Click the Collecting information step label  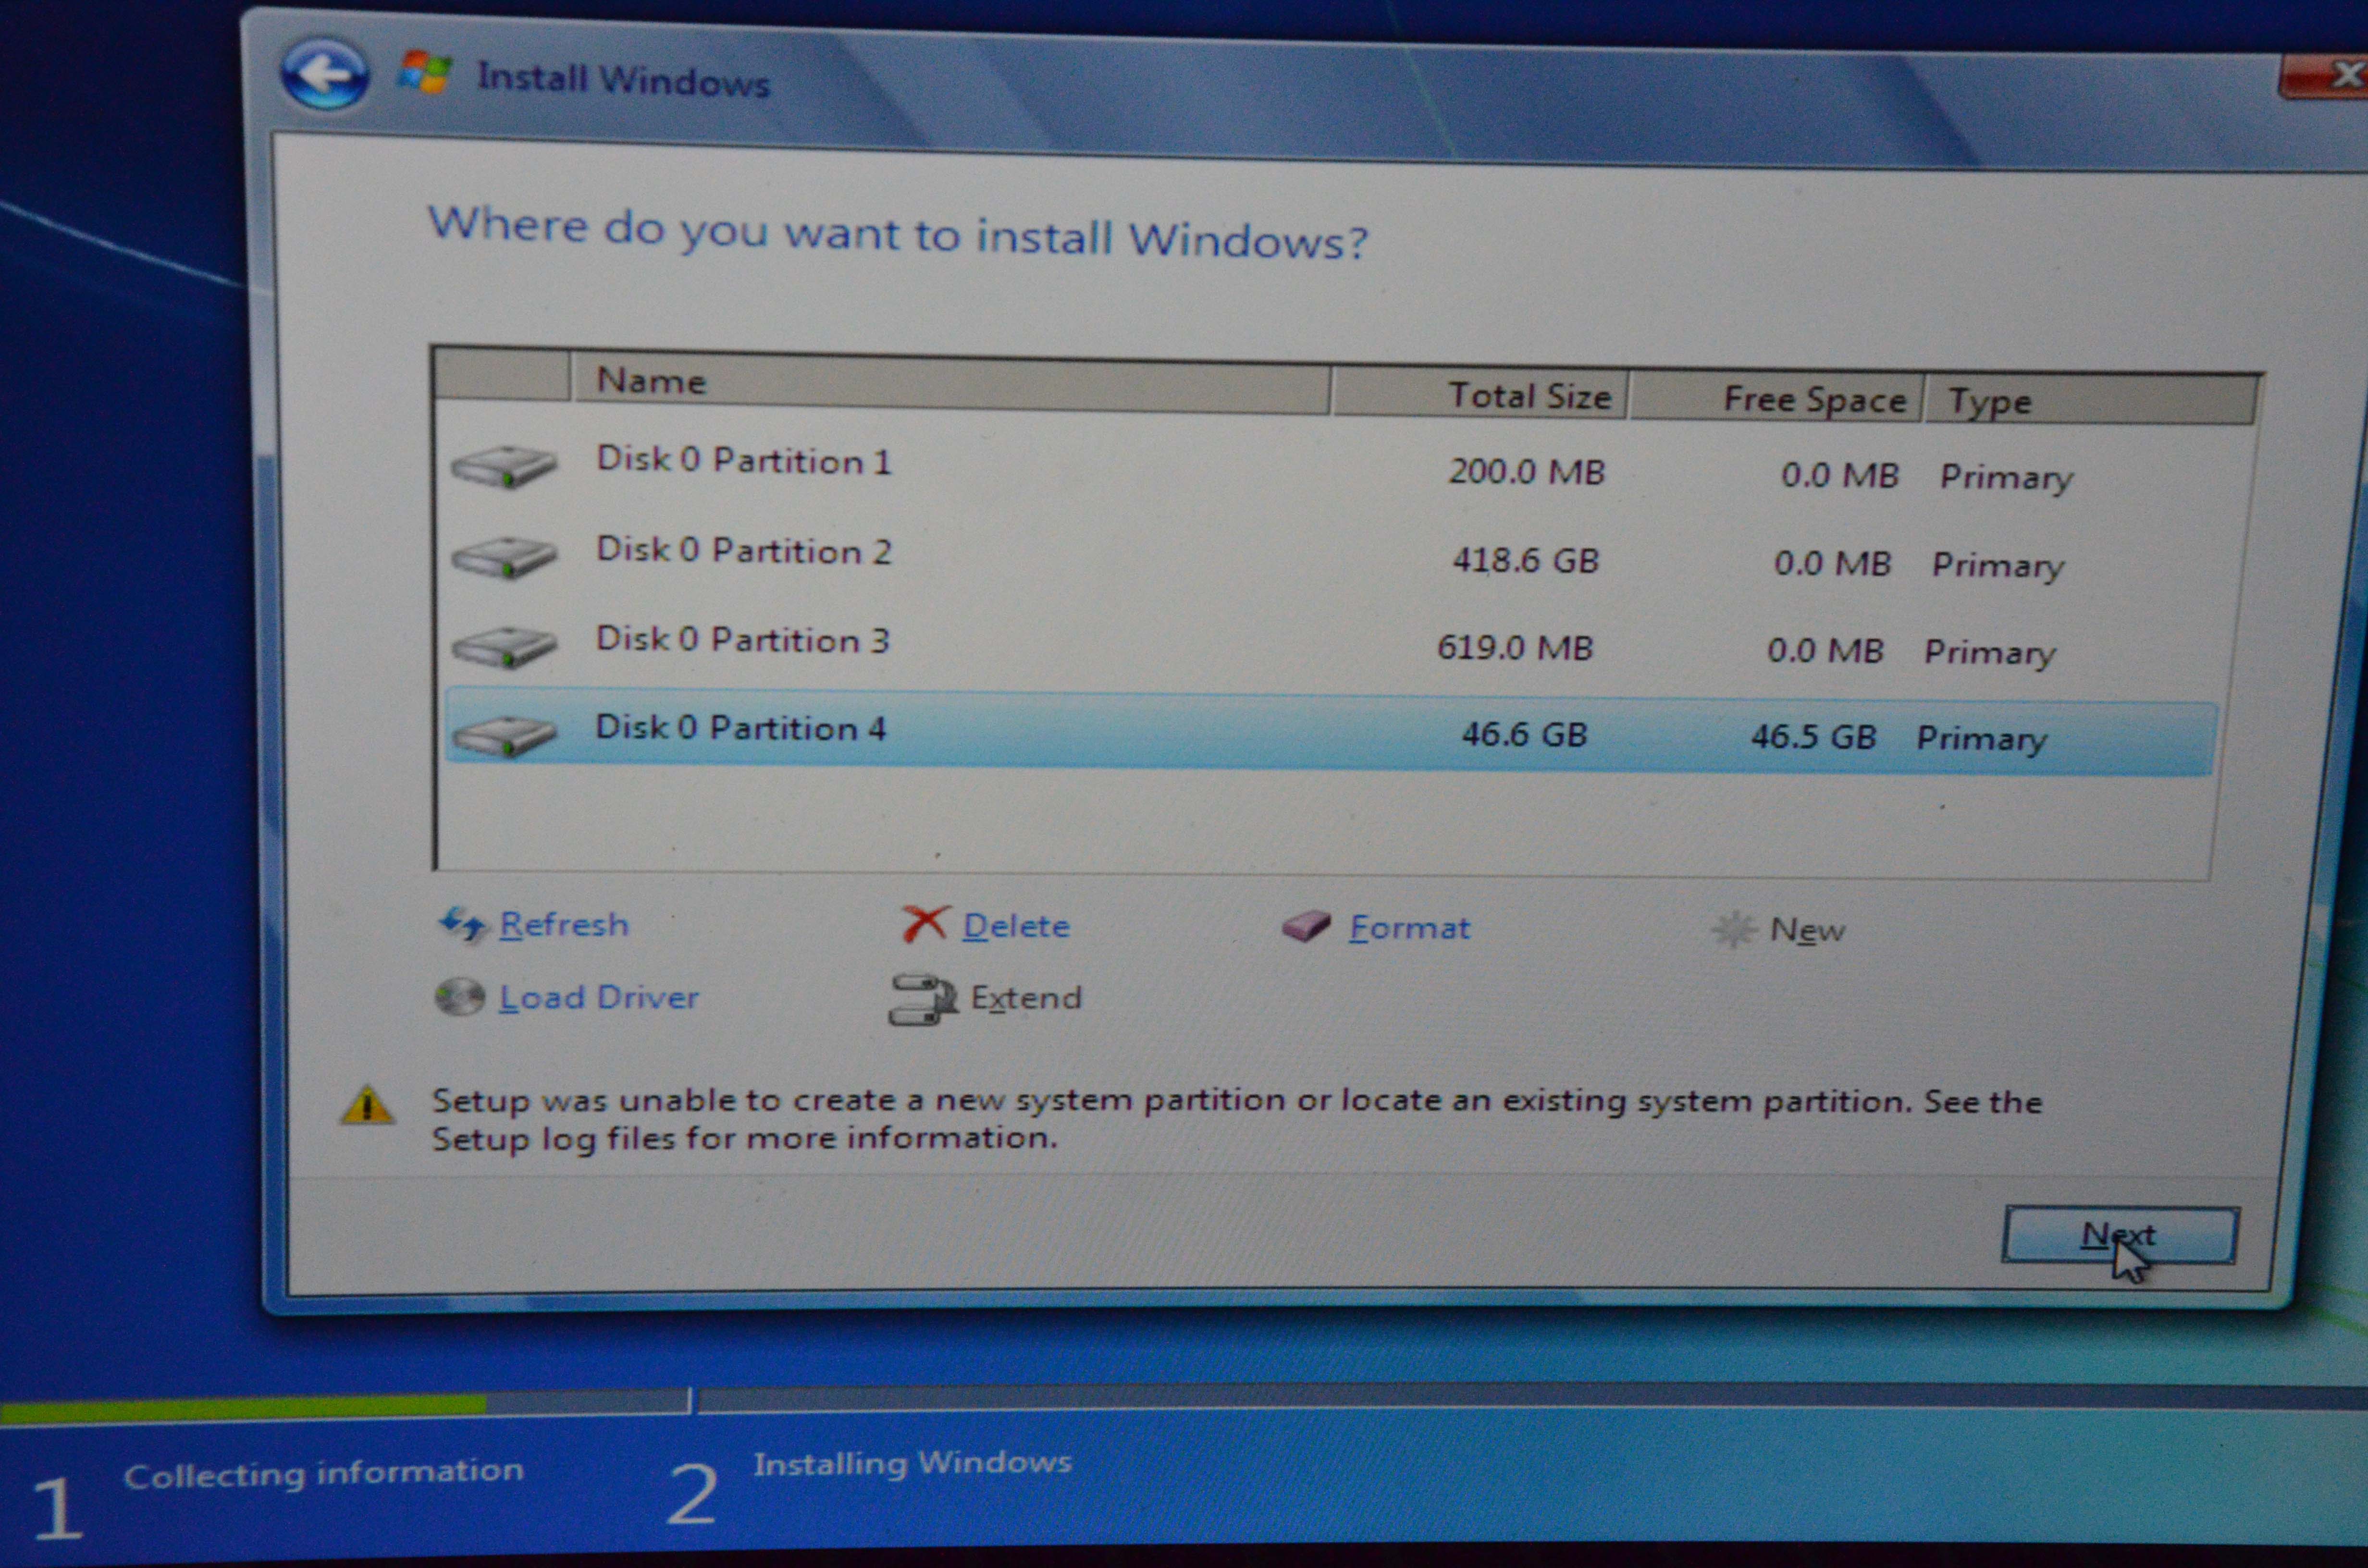[x=325, y=1470]
